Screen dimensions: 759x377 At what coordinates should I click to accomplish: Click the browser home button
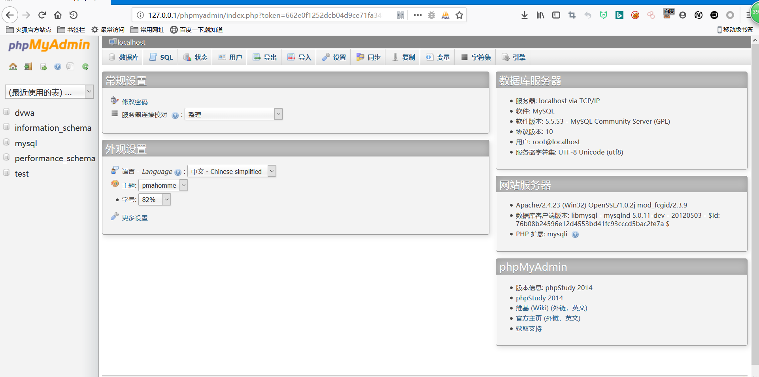coord(58,15)
